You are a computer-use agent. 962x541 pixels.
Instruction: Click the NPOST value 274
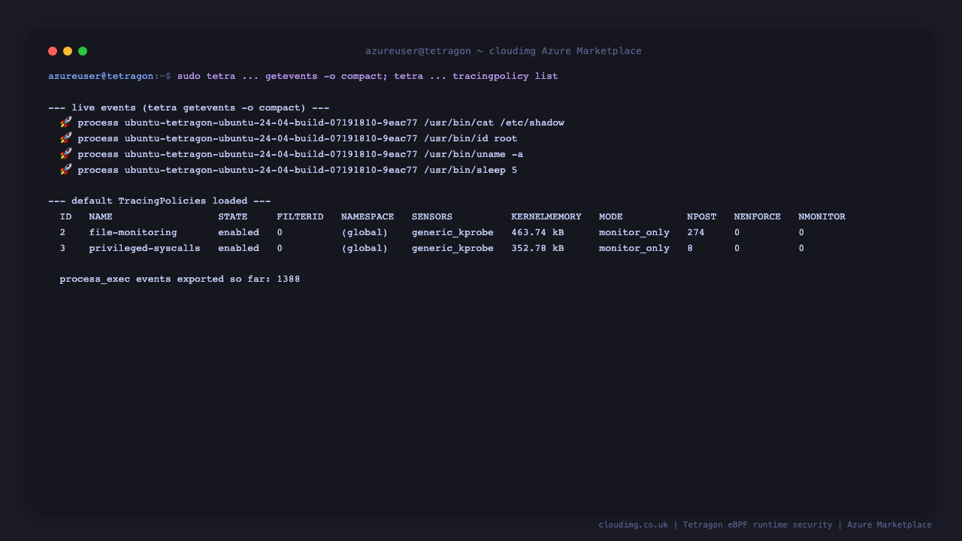click(696, 232)
